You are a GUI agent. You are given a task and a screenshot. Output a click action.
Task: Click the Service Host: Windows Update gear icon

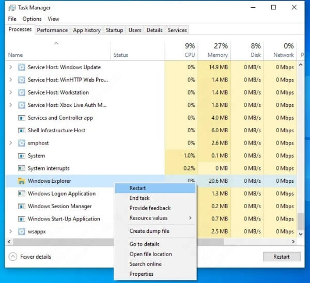(22, 67)
